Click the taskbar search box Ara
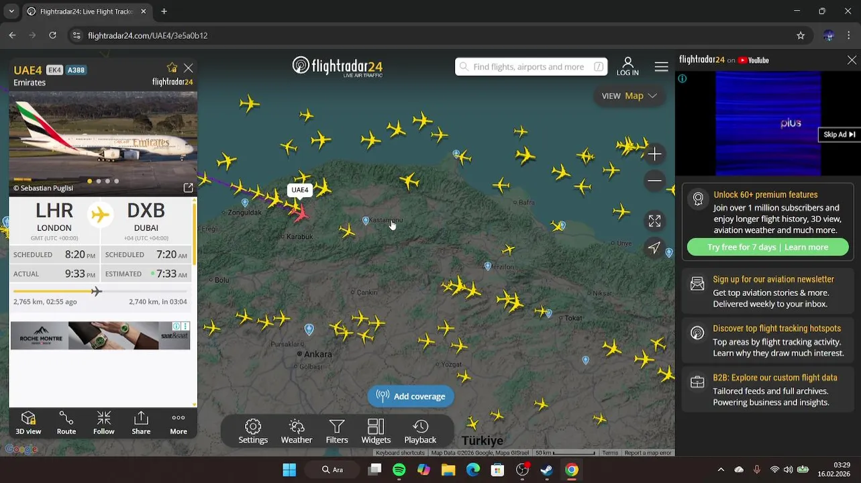This screenshot has height=483, width=861. click(x=332, y=470)
